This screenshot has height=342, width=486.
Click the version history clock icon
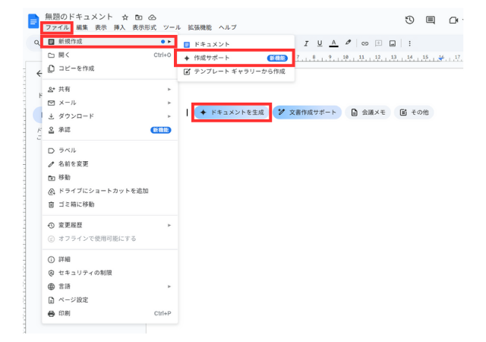pyautogui.click(x=410, y=21)
